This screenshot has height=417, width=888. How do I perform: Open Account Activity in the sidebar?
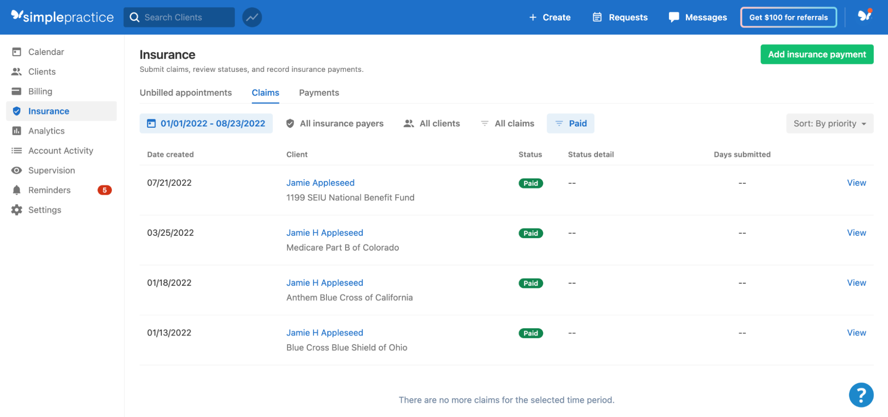tap(61, 150)
